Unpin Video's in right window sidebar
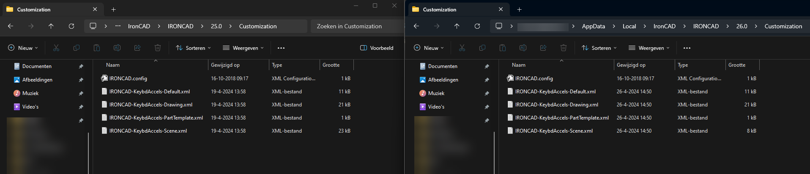This screenshot has width=810, height=174. coord(487,107)
